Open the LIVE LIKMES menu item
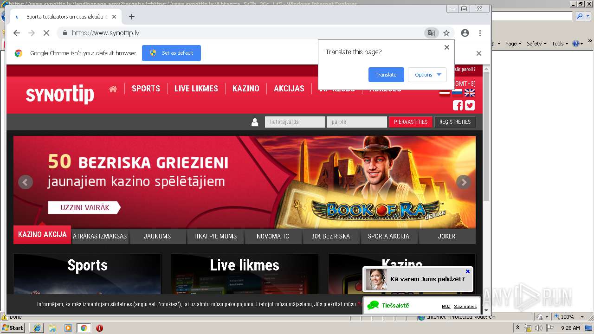 tap(196, 89)
